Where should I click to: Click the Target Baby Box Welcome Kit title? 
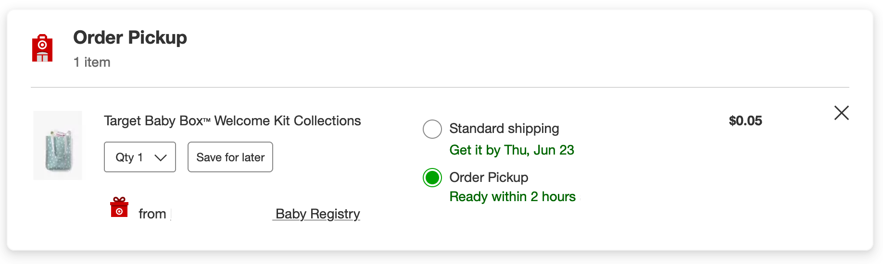point(232,121)
